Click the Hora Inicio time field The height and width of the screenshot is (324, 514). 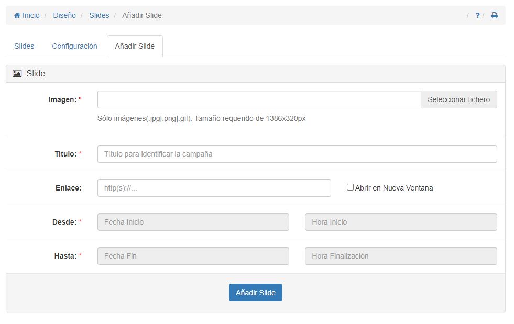point(400,221)
